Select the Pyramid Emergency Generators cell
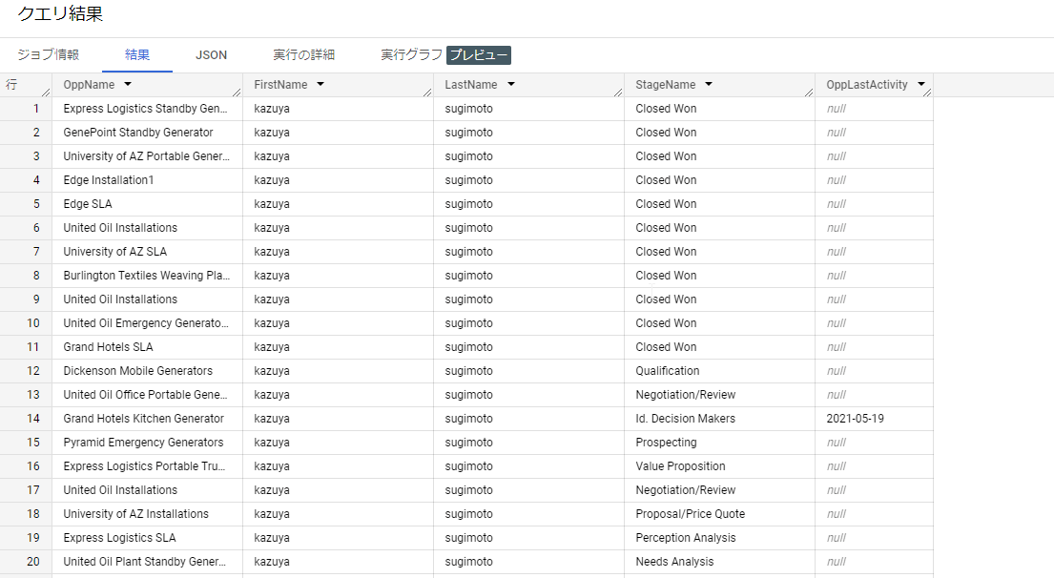 (143, 443)
